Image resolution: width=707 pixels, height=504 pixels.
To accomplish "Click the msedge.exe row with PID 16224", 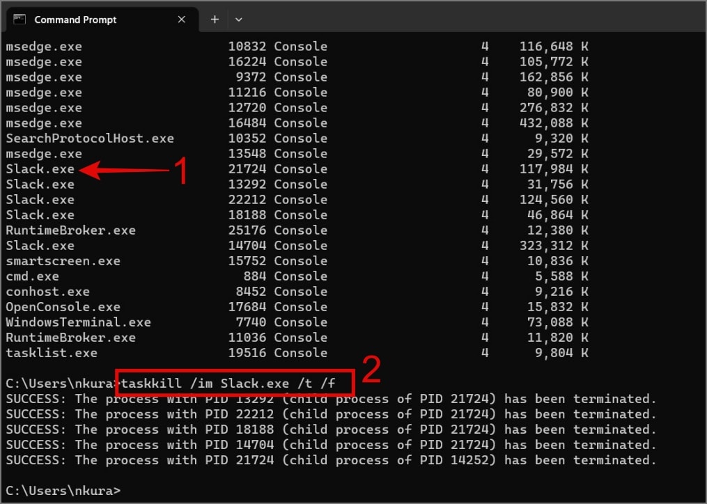I will [x=297, y=62].
